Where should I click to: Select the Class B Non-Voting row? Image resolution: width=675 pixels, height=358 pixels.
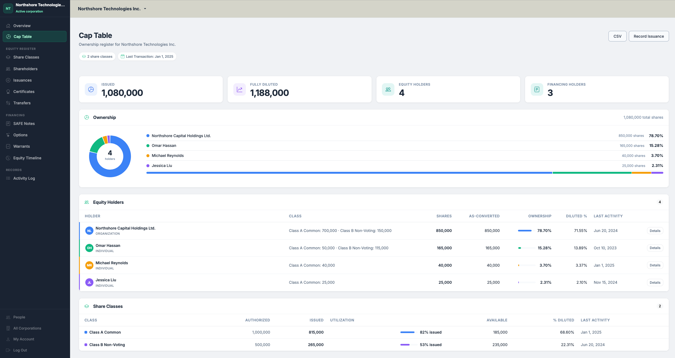pos(107,345)
